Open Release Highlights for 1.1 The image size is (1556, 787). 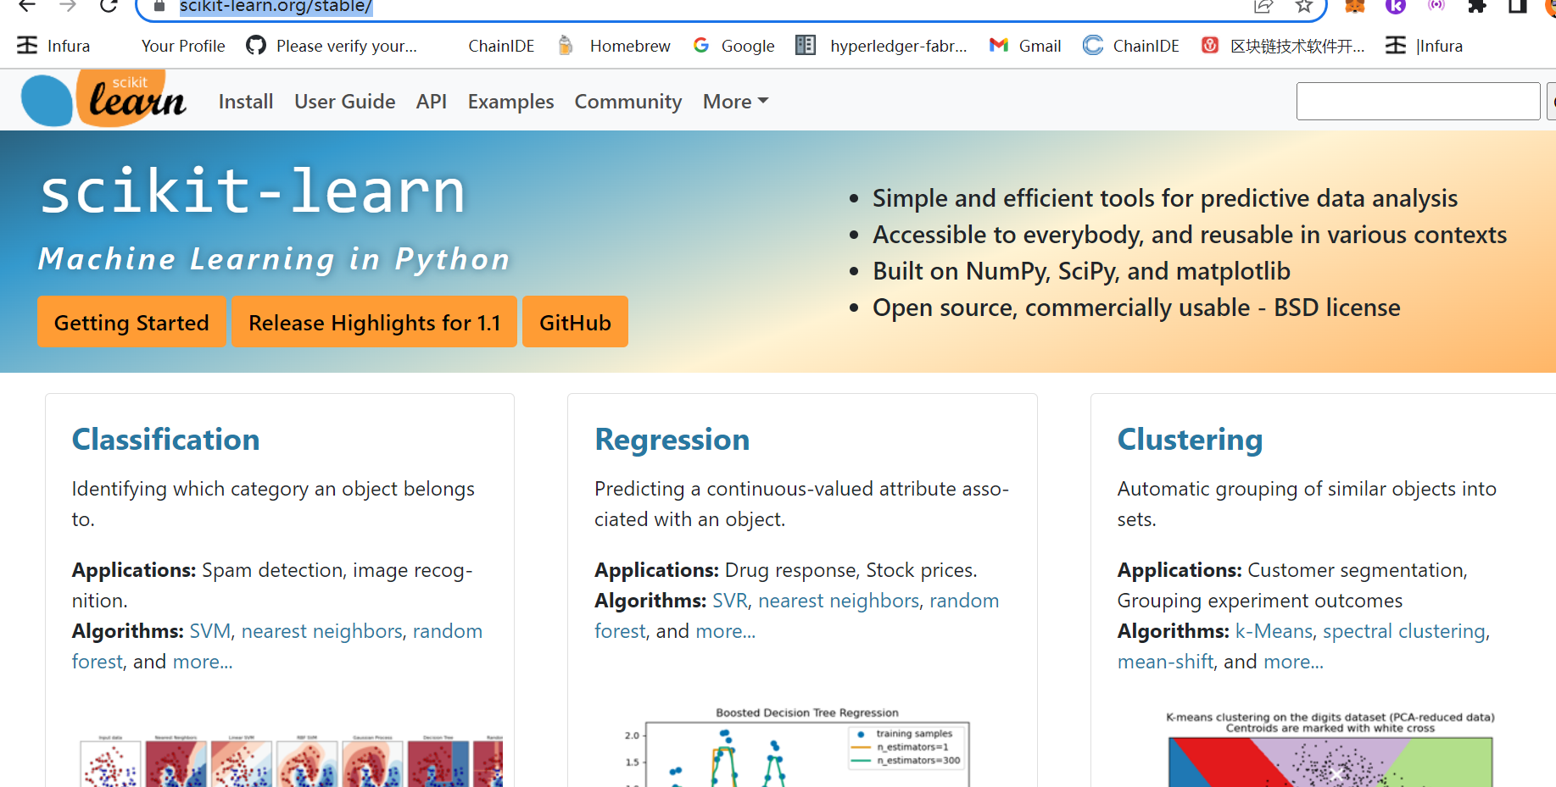coord(374,322)
